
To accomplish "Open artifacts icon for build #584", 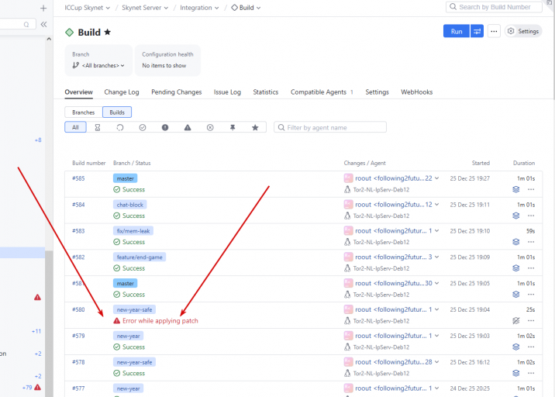I will 516,216.
